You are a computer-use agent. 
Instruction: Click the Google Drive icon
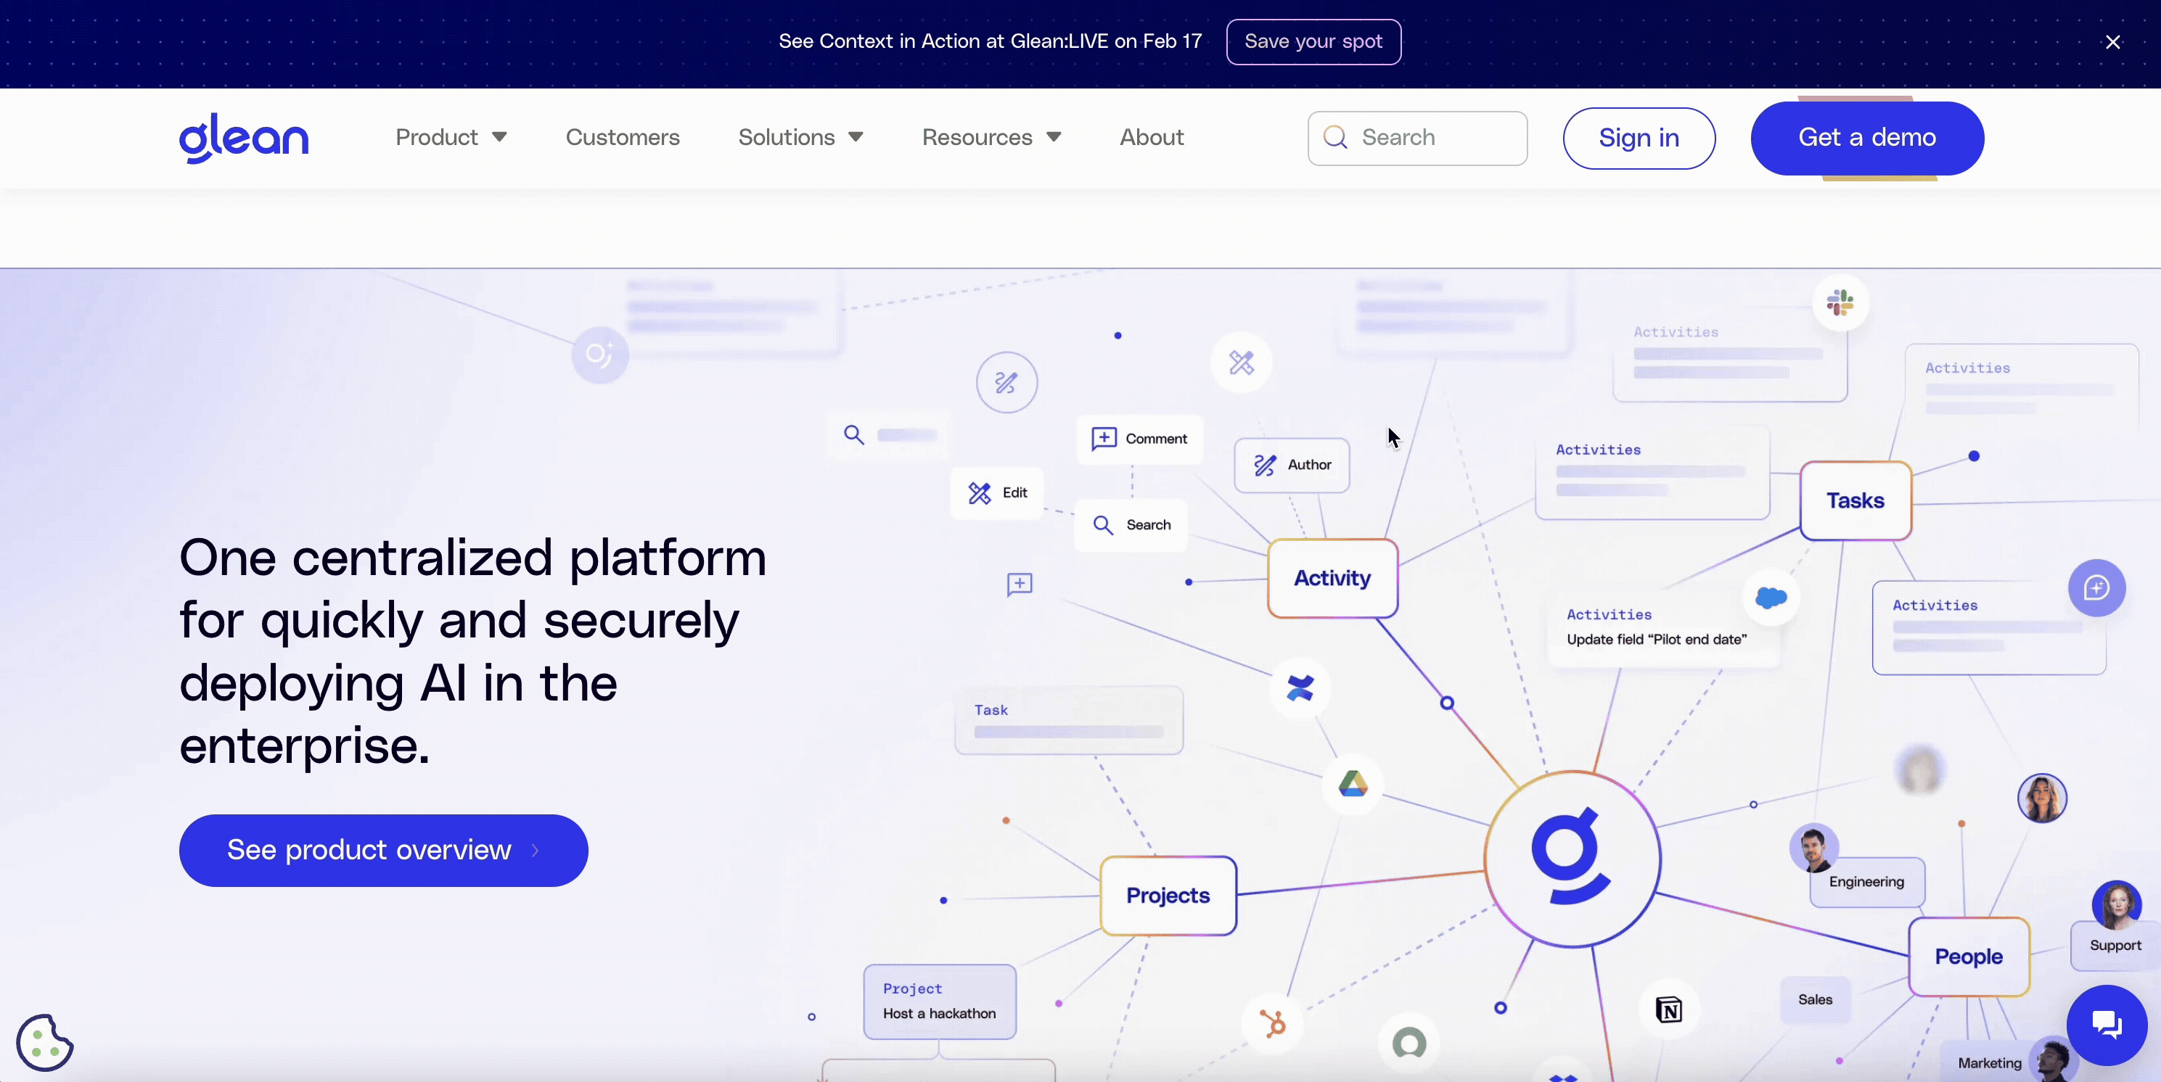[1353, 785]
